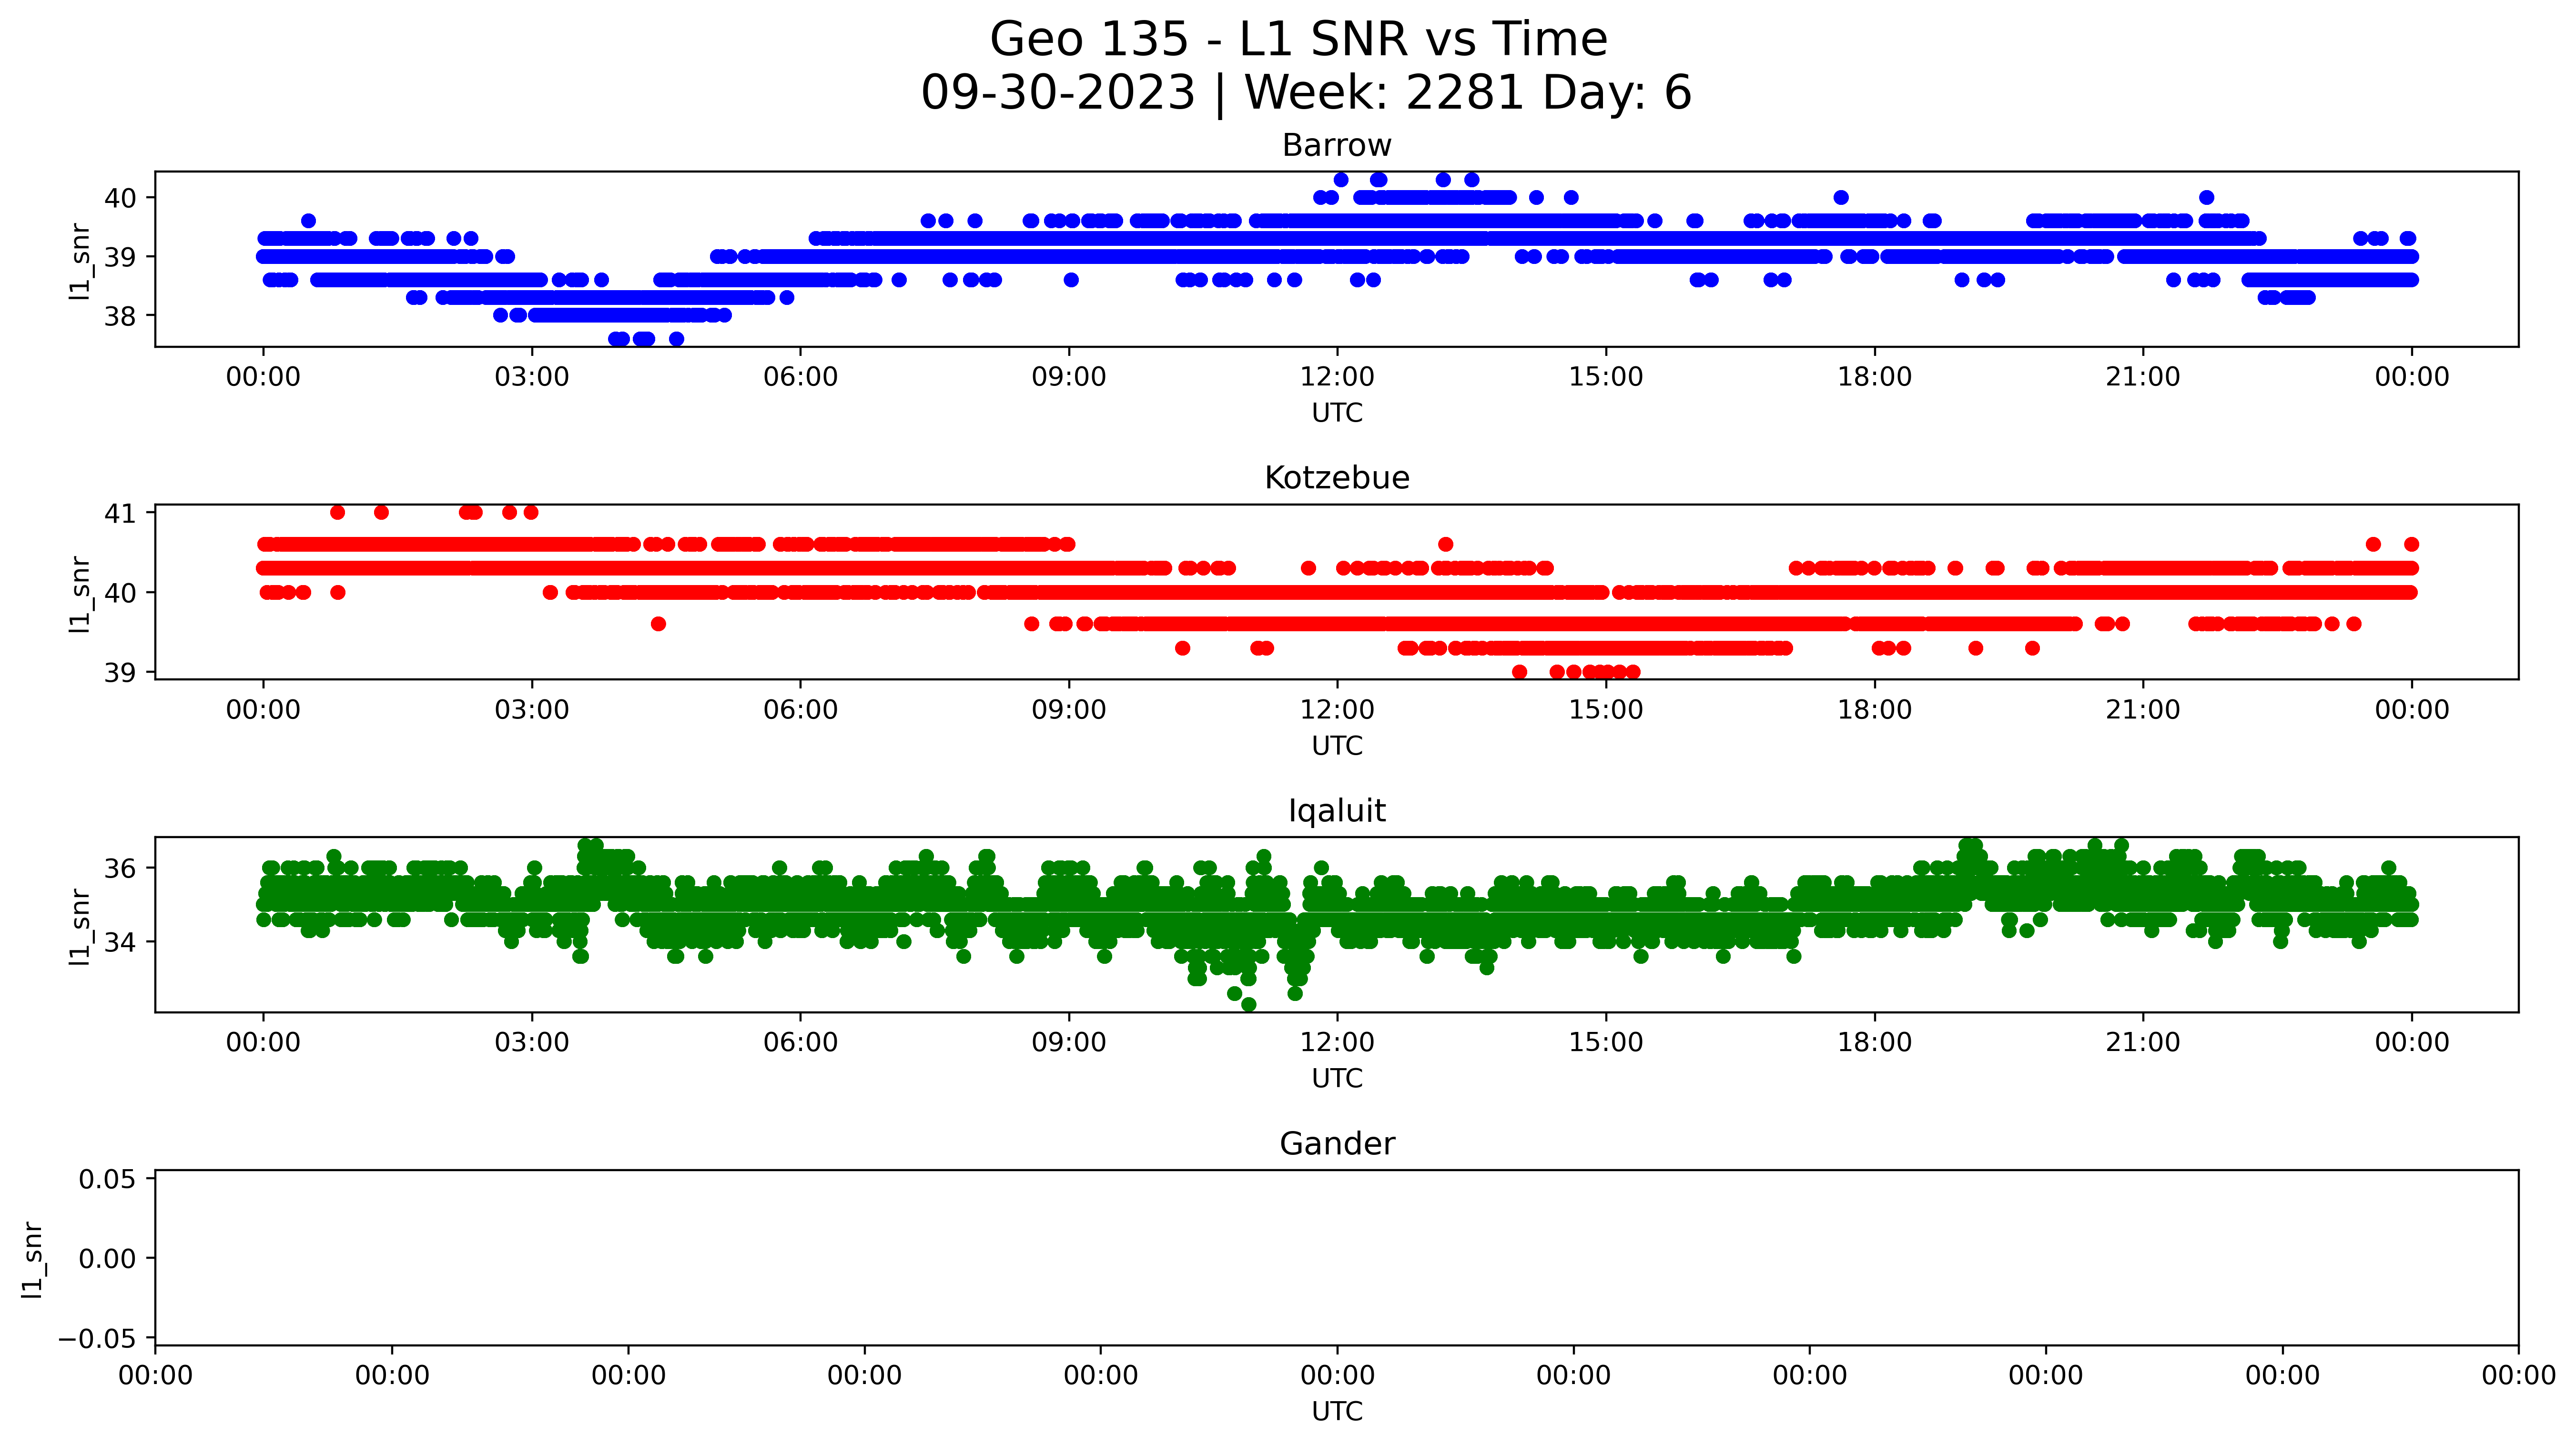Click the 'l1_snr' y-axis label of Gander plot
2576x1445 pixels.
(33, 1259)
